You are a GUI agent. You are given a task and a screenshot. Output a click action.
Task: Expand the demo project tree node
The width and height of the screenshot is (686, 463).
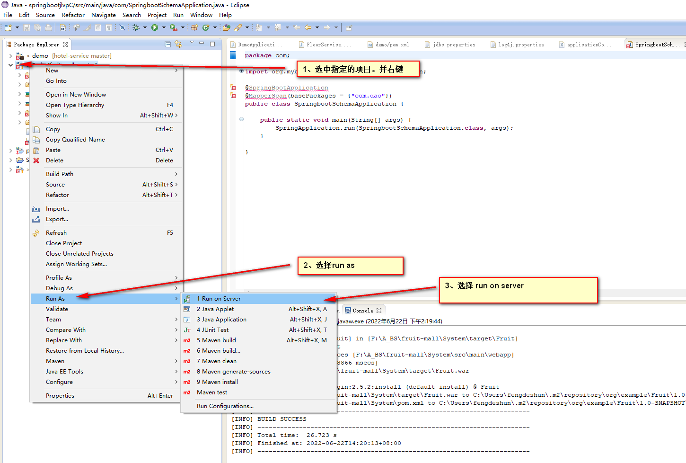pos(10,56)
